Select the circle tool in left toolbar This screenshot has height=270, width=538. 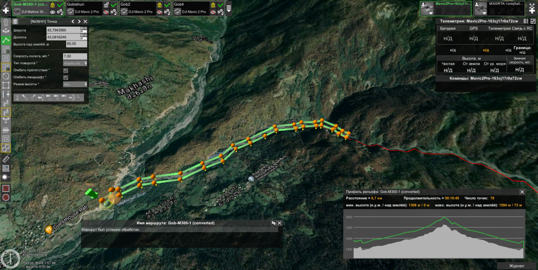pos(6,76)
